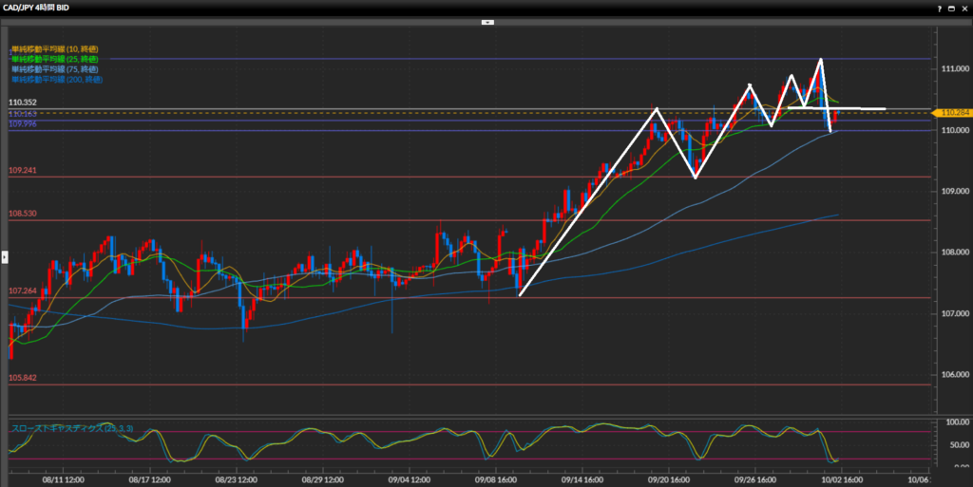Select the 200-period moving average legend label
This screenshot has height=487, width=973.
point(56,80)
